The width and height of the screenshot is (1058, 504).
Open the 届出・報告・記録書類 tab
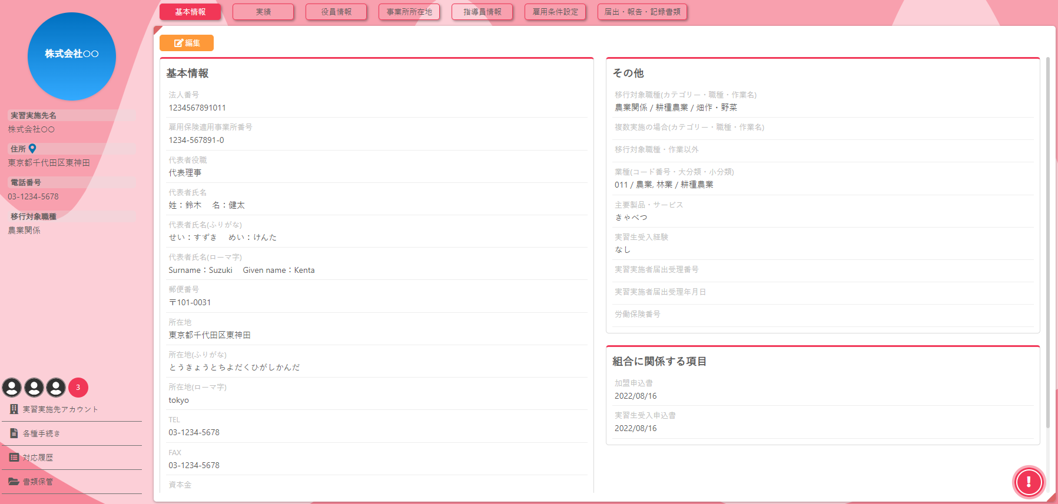pos(642,12)
